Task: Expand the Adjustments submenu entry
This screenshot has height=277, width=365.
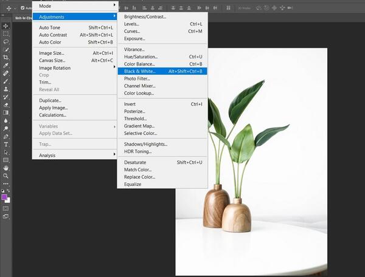Action: point(75,17)
